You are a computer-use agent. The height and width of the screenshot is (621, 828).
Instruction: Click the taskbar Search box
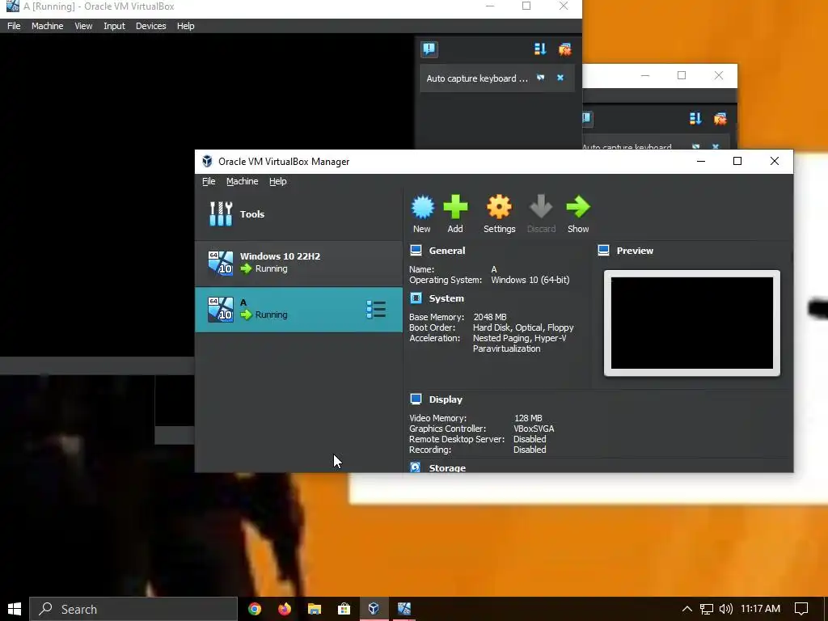pyautogui.click(x=133, y=609)
